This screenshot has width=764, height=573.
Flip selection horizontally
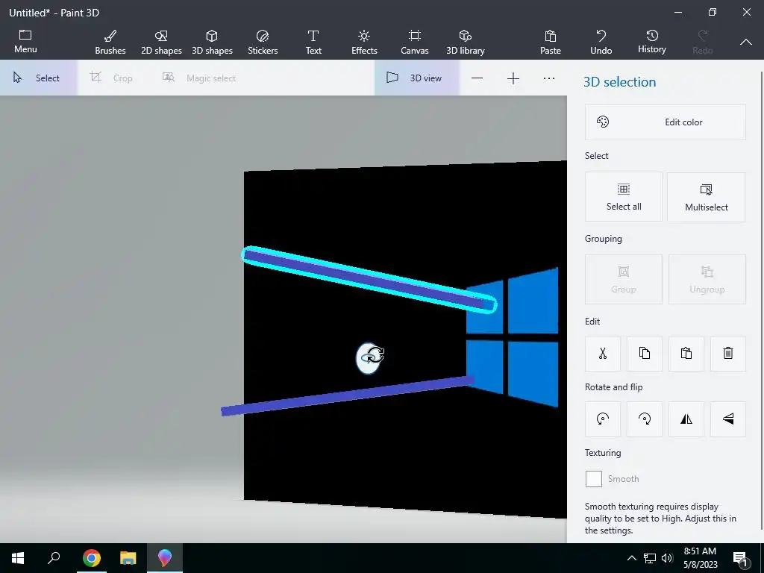click(686, 419)
